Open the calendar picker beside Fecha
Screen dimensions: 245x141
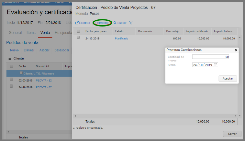(x=216, y=65)
